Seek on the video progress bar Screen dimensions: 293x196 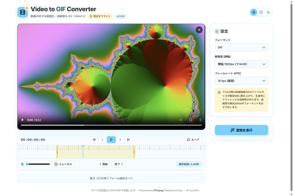coord(111,125)
